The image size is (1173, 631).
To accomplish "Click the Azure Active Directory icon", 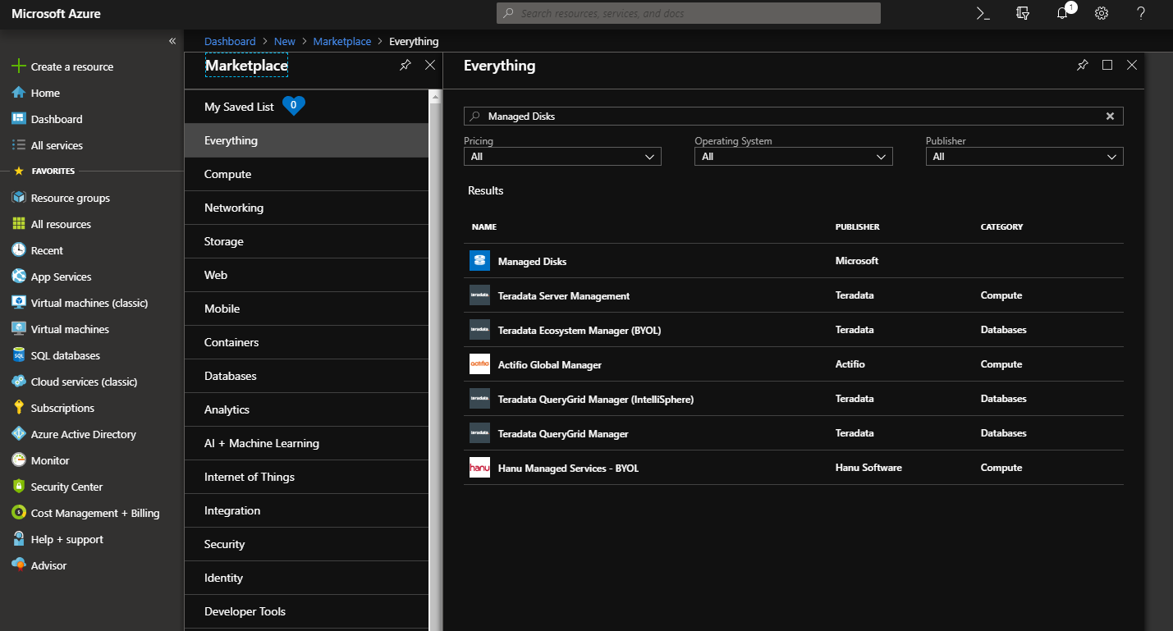I will 19,434.
